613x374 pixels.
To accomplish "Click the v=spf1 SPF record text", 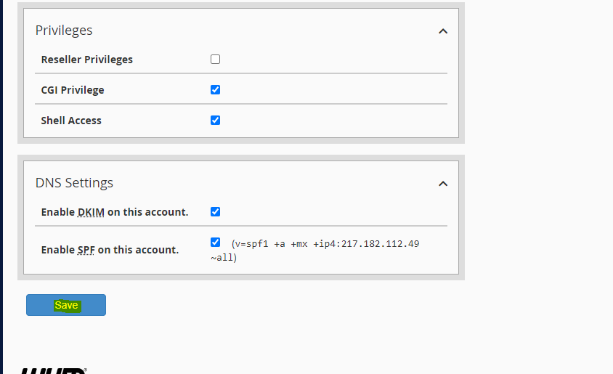I will tap(325, 244).
